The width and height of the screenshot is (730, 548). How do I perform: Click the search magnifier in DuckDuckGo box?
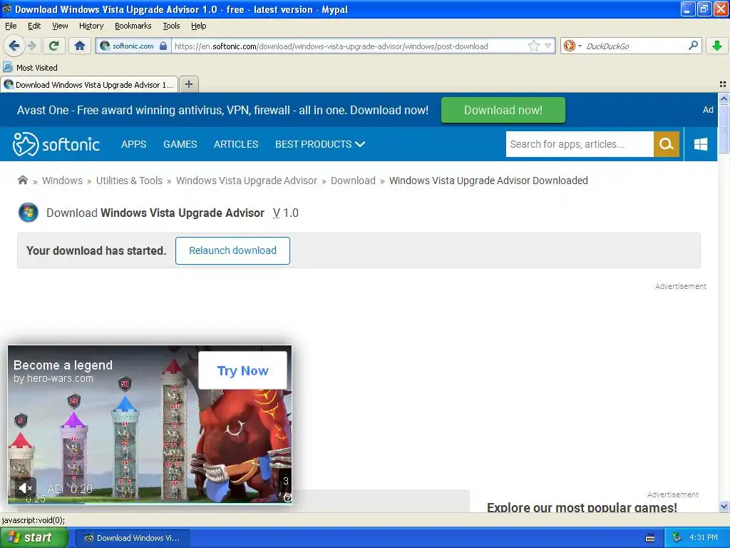[x=693, y=45]
